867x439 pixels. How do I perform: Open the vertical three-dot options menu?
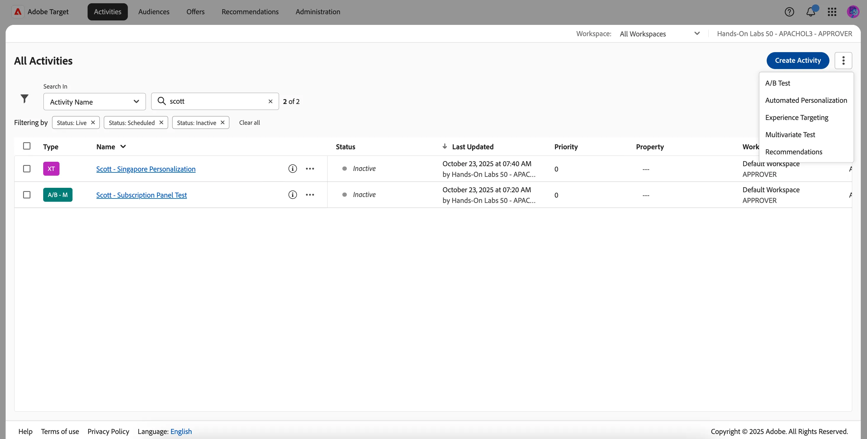843,61
